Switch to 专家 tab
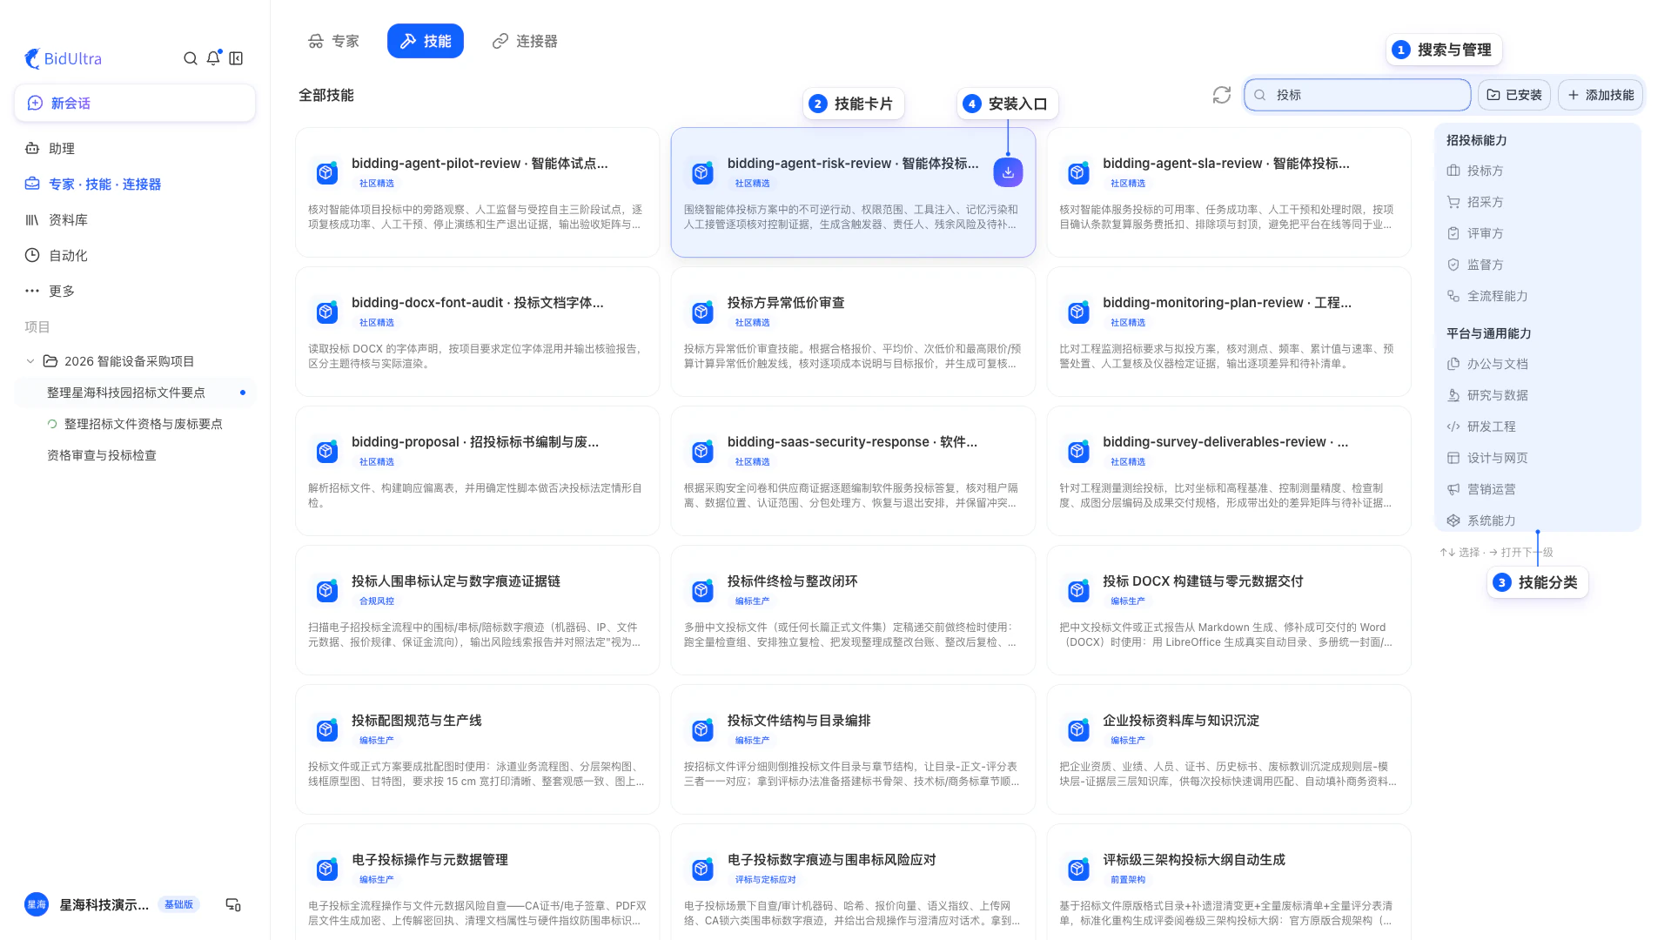The image size is (1671, 940). [x=333, y=41]
